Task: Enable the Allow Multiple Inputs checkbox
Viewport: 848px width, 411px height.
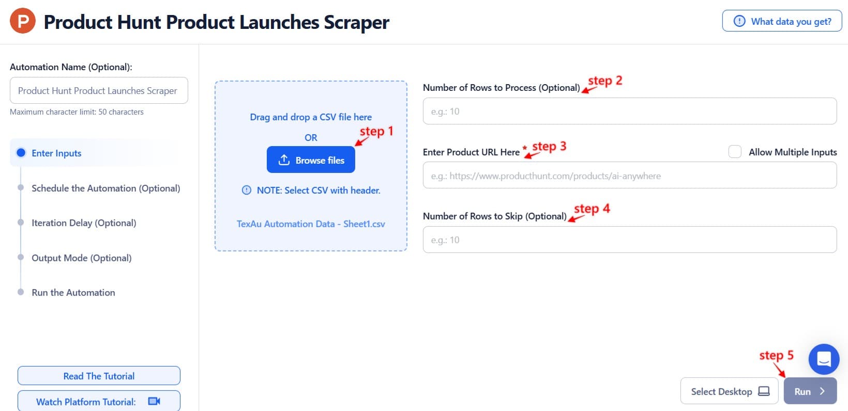Action: (x=735, y=152)
